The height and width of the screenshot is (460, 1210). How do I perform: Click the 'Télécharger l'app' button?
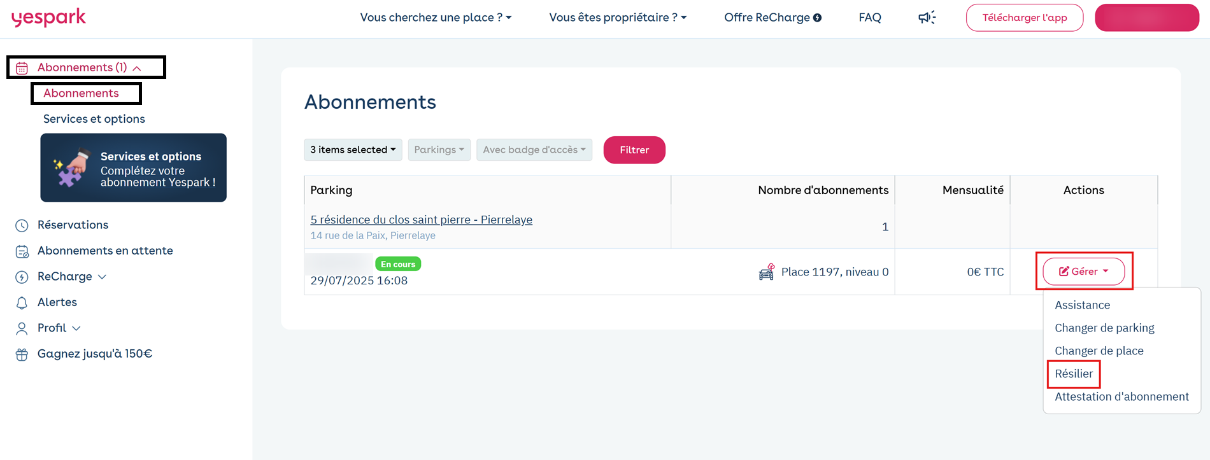tap(1024, 17)
